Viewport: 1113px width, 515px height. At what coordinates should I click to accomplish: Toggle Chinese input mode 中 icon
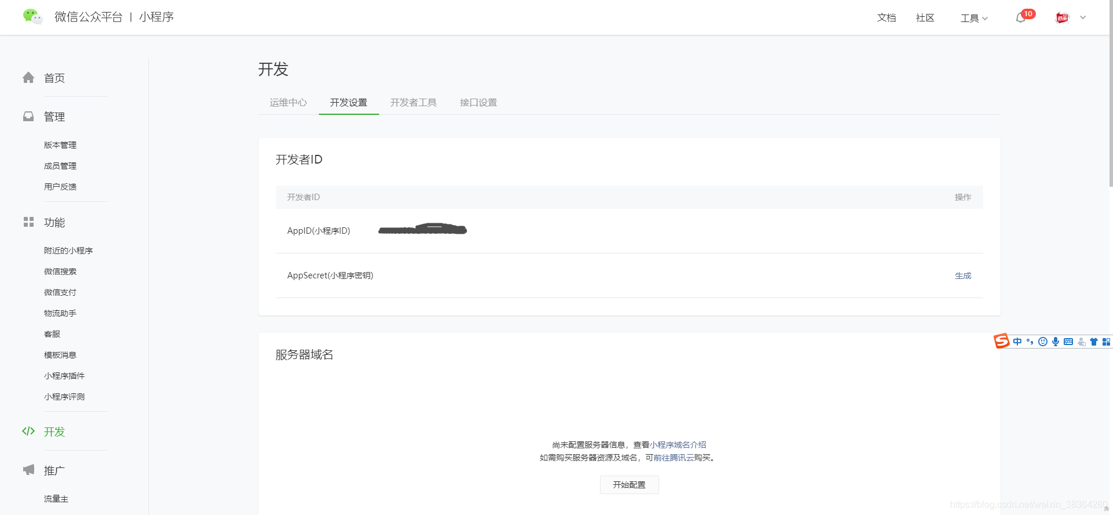point(1017,342)
